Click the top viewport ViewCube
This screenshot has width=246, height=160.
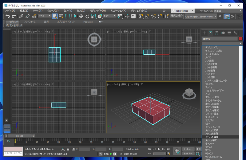pos(94,40)
